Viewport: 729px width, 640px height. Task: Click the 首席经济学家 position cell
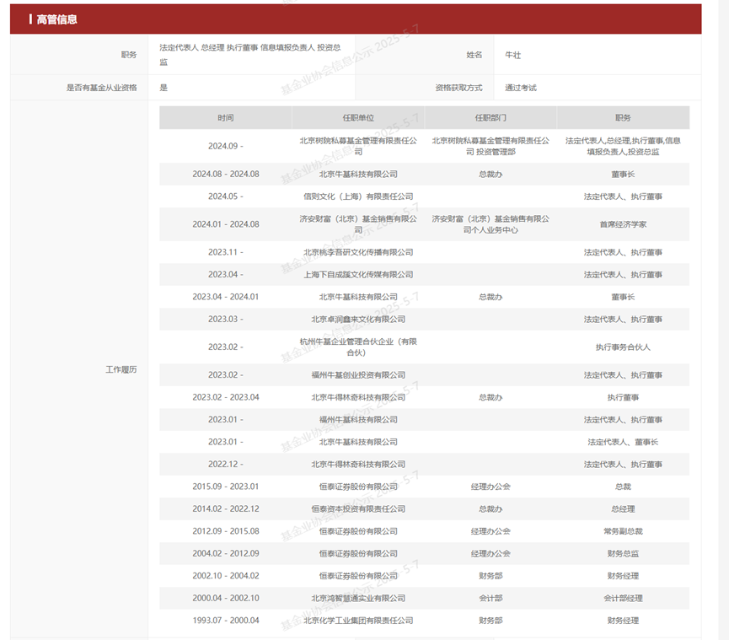tap(623, 225)
